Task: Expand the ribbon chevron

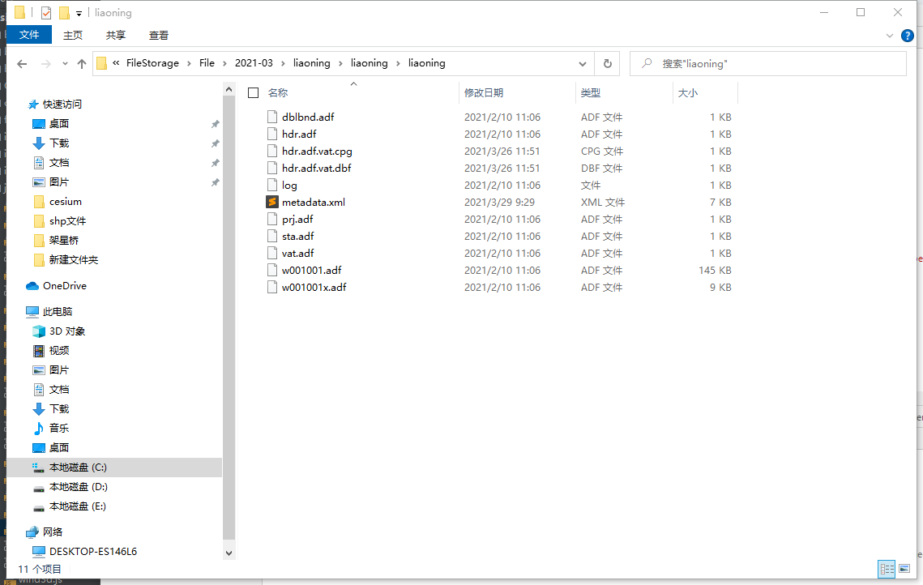Action: coord(890,36)
